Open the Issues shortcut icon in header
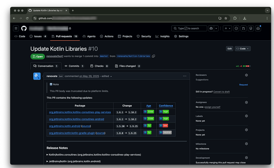Image resolution: width=274 pixels, height=168 pixels. tap(236, 28)
